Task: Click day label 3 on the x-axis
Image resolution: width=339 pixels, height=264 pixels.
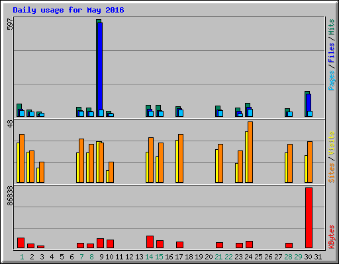Action: coord(42,257)
